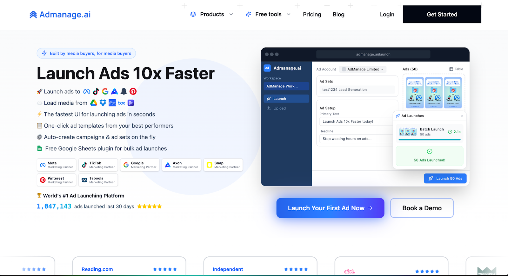Click the Google Marketing Partner badge
The height and width of the screenshot is (276, 508).
[140, 165]
